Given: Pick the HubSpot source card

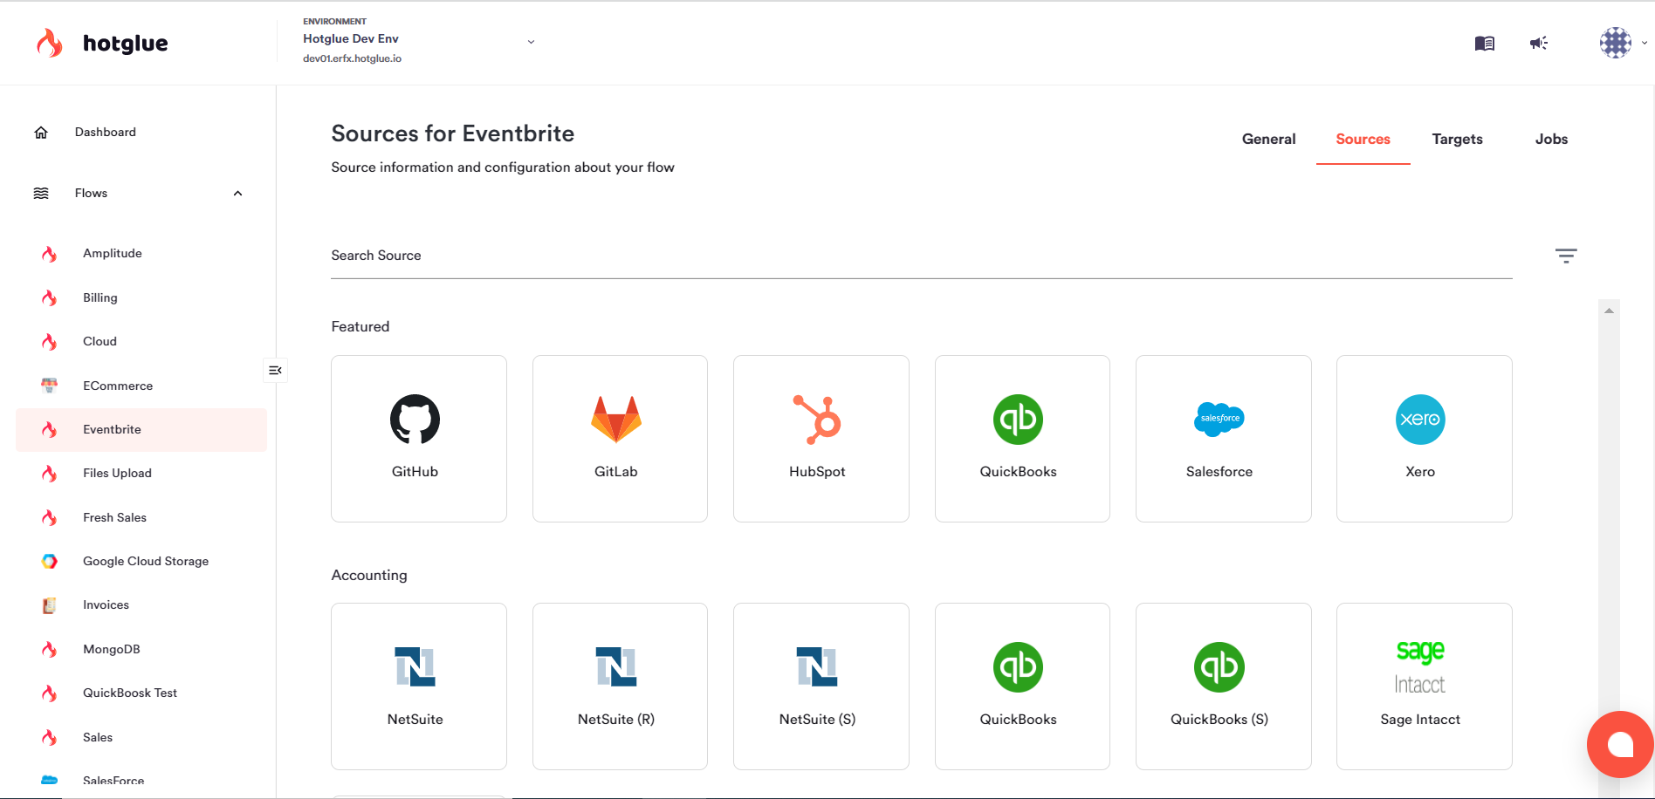Looking at the screenshot, I should (x=821, y=439).
